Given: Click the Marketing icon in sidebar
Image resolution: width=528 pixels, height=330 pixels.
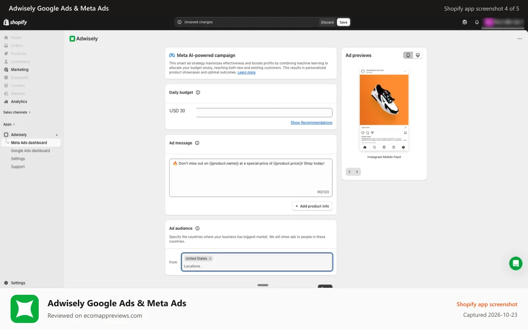Looking at the screenshot, I should pos(6,70).
